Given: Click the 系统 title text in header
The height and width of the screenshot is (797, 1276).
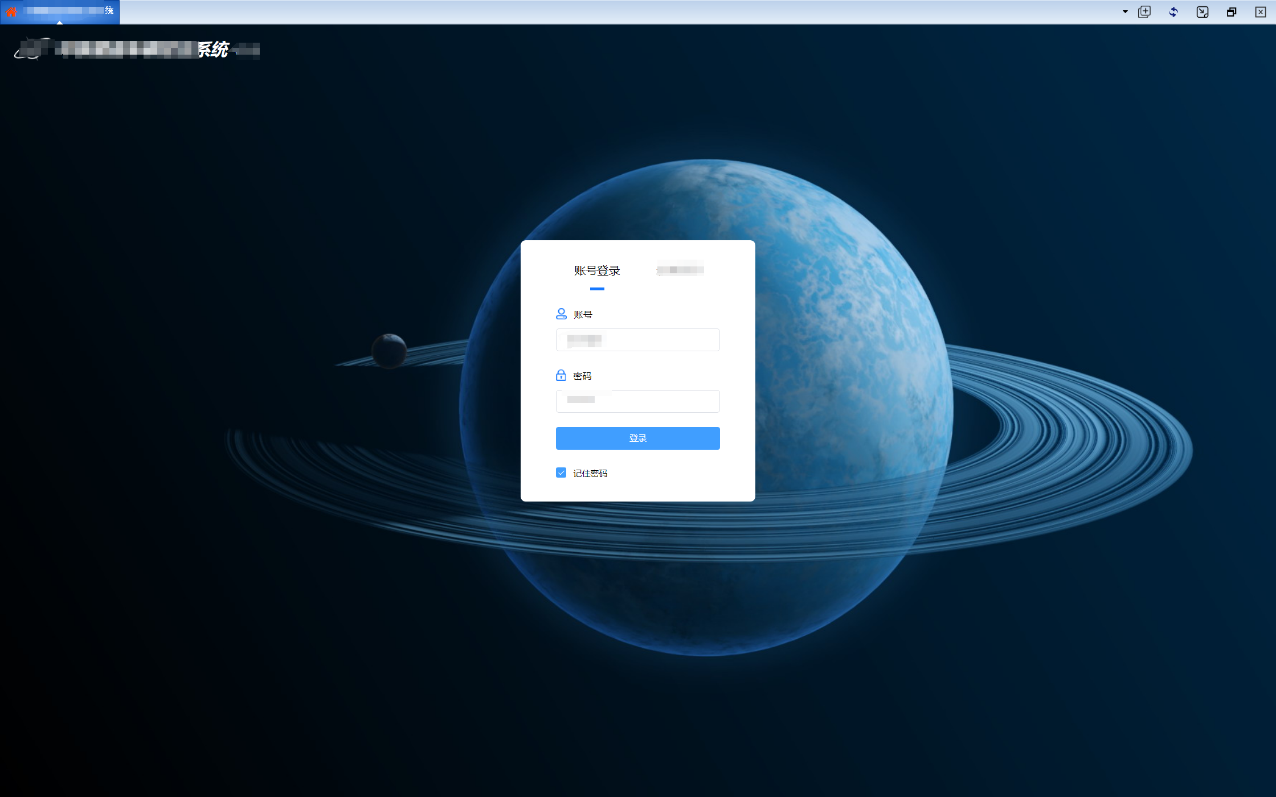Looking at the screenshot, I should pyautogui.click(x=213, y=50).
